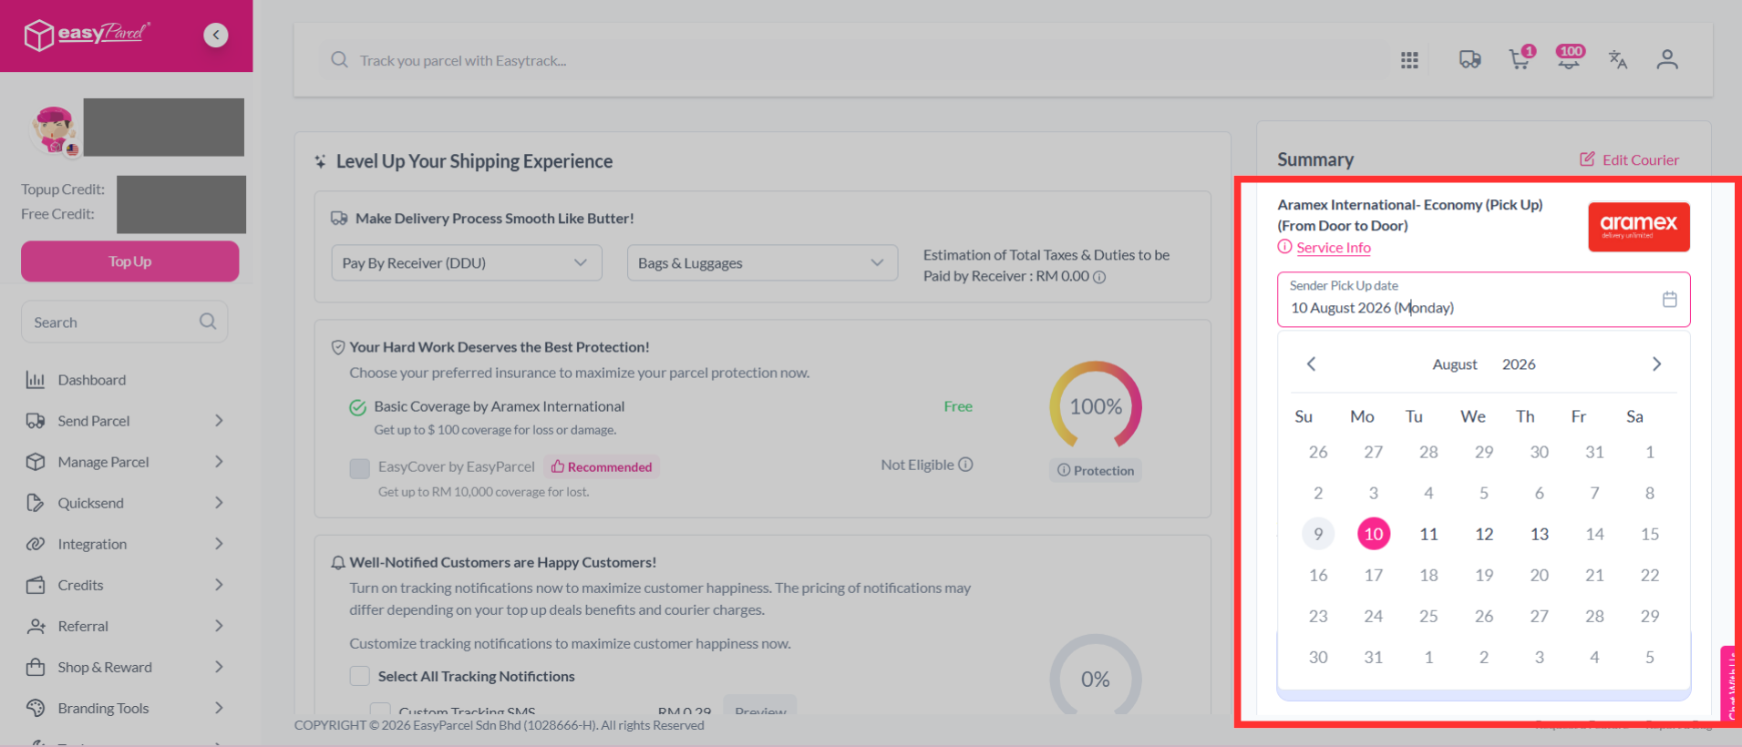Check Select All Tracking Notifictions
The width and height of the screenshot is (1742, 747).
point(360,676)
